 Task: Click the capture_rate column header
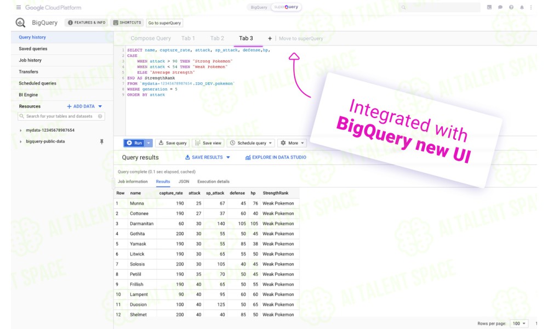coord(171,193)
